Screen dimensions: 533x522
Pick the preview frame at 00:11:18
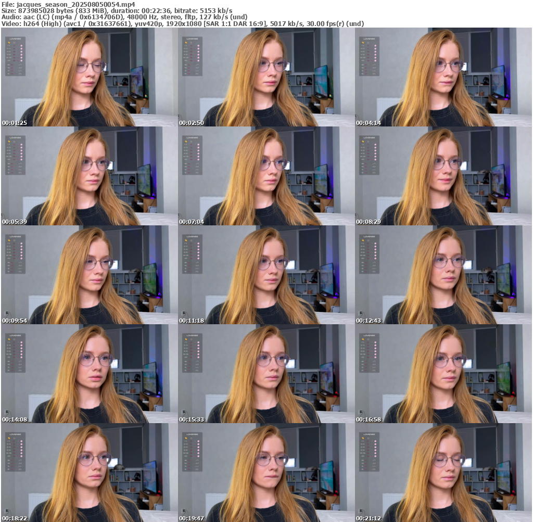266,275
